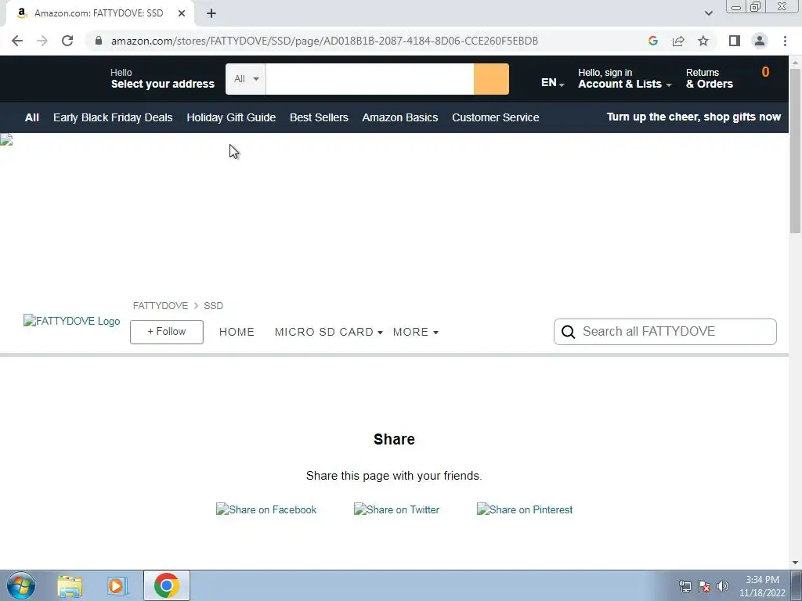Click the Turn up the cheer promo link
The image size is (802, 601).
[x=694, y=117]
